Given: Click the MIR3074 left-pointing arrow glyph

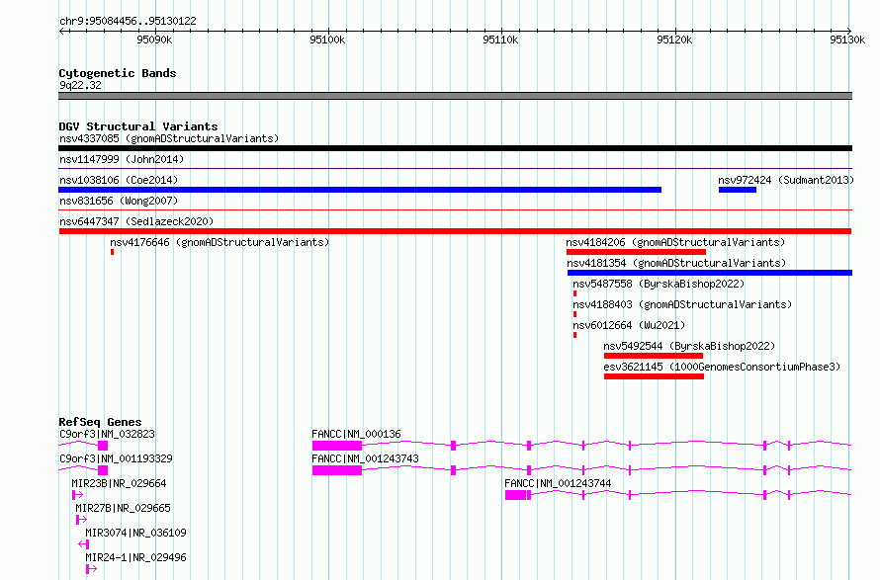Looking at the screenshot, I should pyautogui.click(x=84, y=544).
